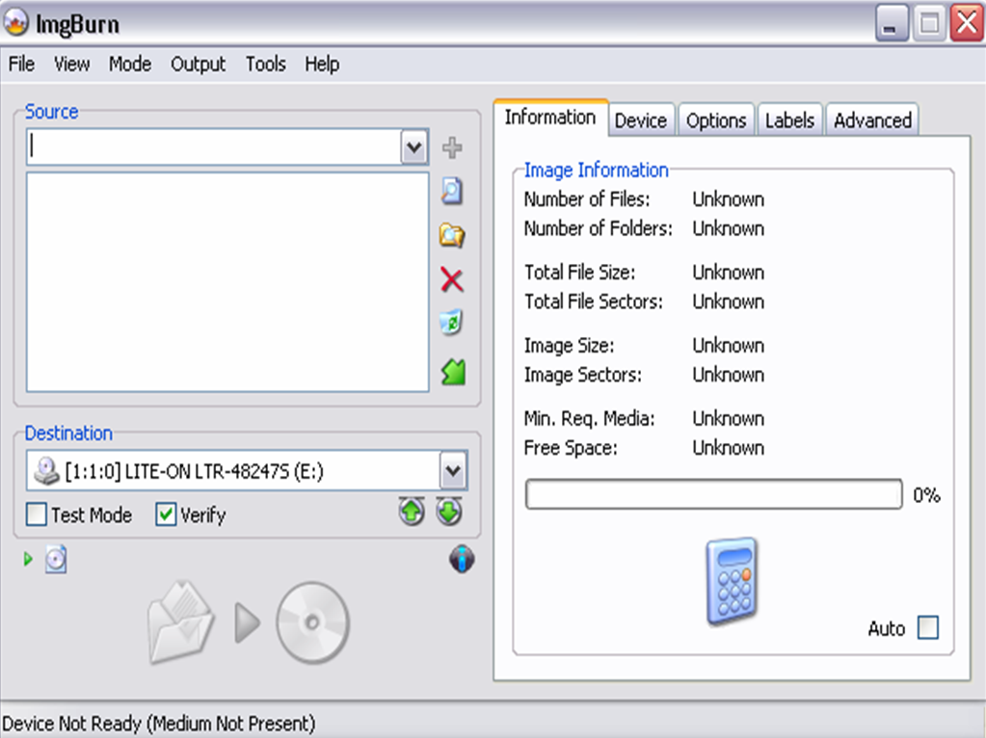Click the recycle bin icon beside the source list
986x738 pixels.
pyautogui.click(x=451, y=323)
